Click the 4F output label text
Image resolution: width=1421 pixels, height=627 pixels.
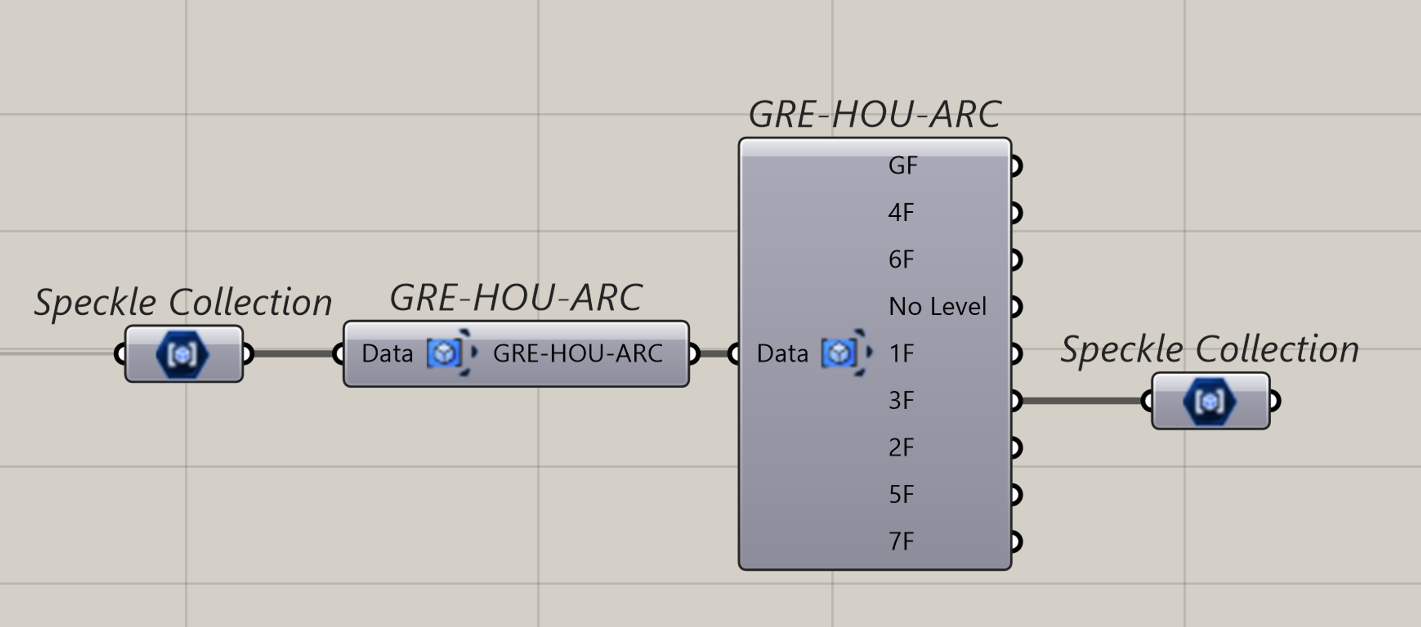[901, 213]
